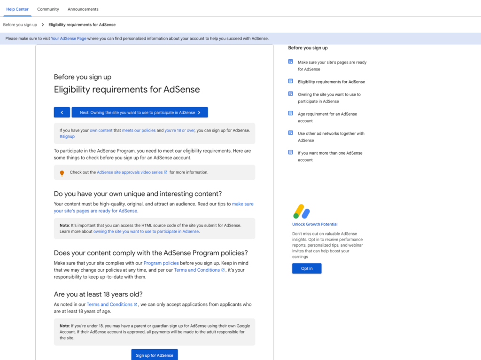The height and width of the screenshot is (360, 481).
Task: Click the breadcrumb chevron arrow
Action: coord(43,25)
